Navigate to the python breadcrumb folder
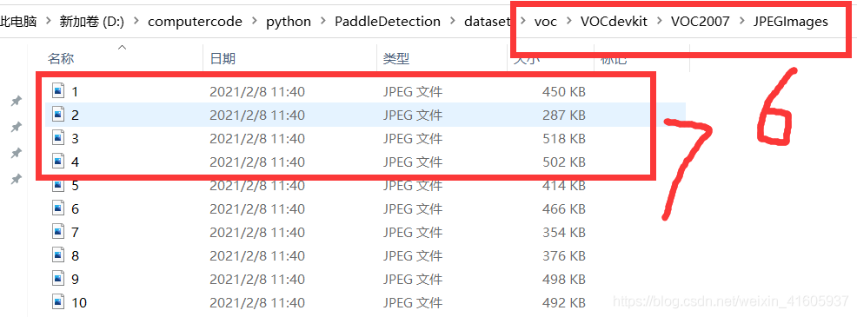 289,22
